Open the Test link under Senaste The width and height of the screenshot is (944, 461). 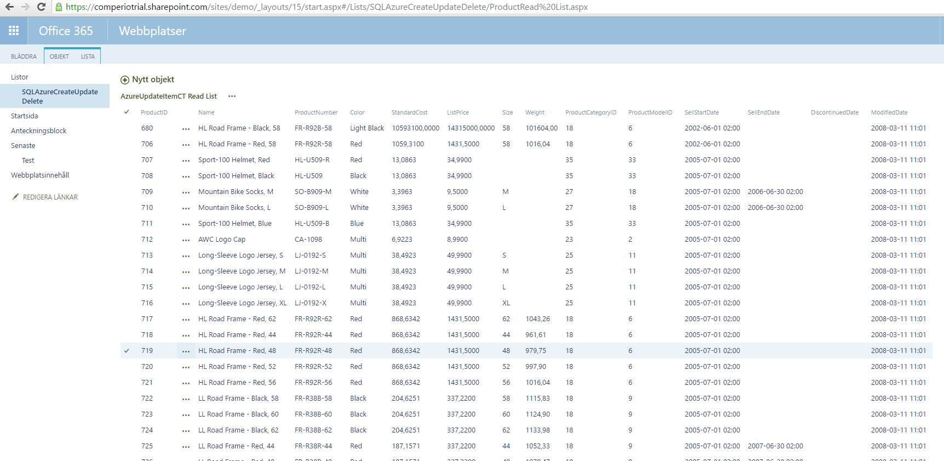point(28,161)
